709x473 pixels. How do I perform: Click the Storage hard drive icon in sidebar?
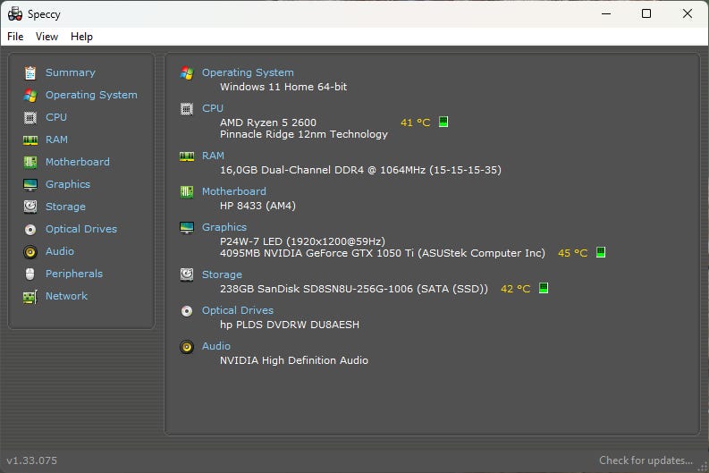pos(30,207)
